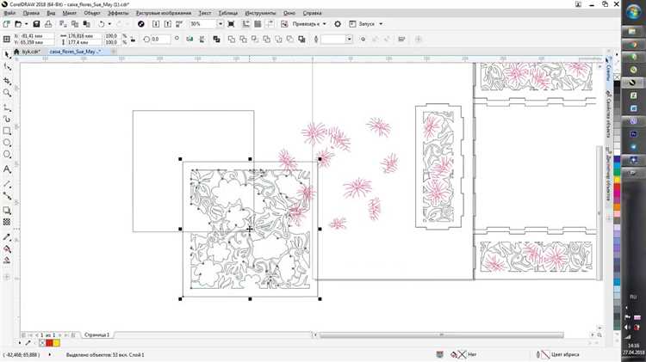Activate the Zoom tool in the toolbox
646x362 pixels.
point(7,93)
